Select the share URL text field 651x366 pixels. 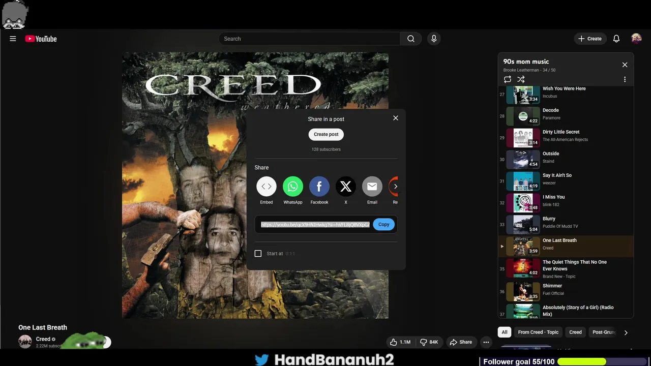[315, 225]
